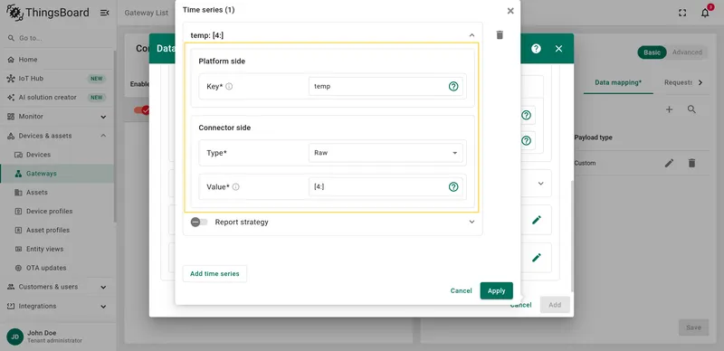Add a new time series
Screen dimensions: 724x351
coord(214,273)
